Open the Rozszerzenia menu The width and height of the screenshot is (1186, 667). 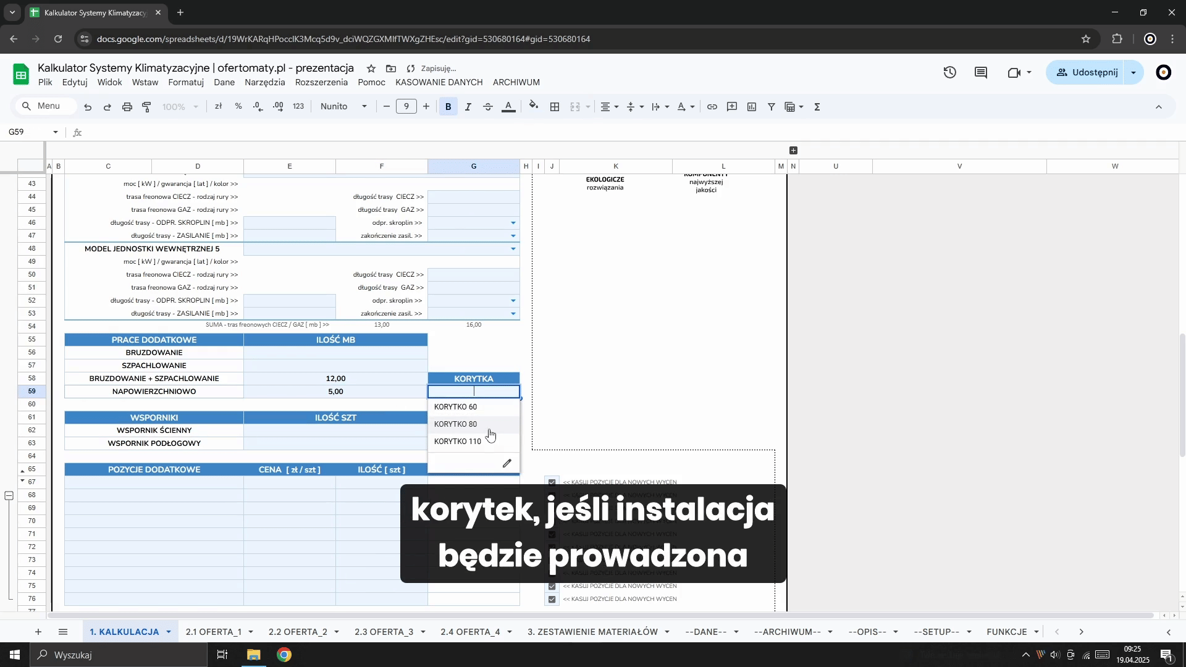(x=321, y=82)
